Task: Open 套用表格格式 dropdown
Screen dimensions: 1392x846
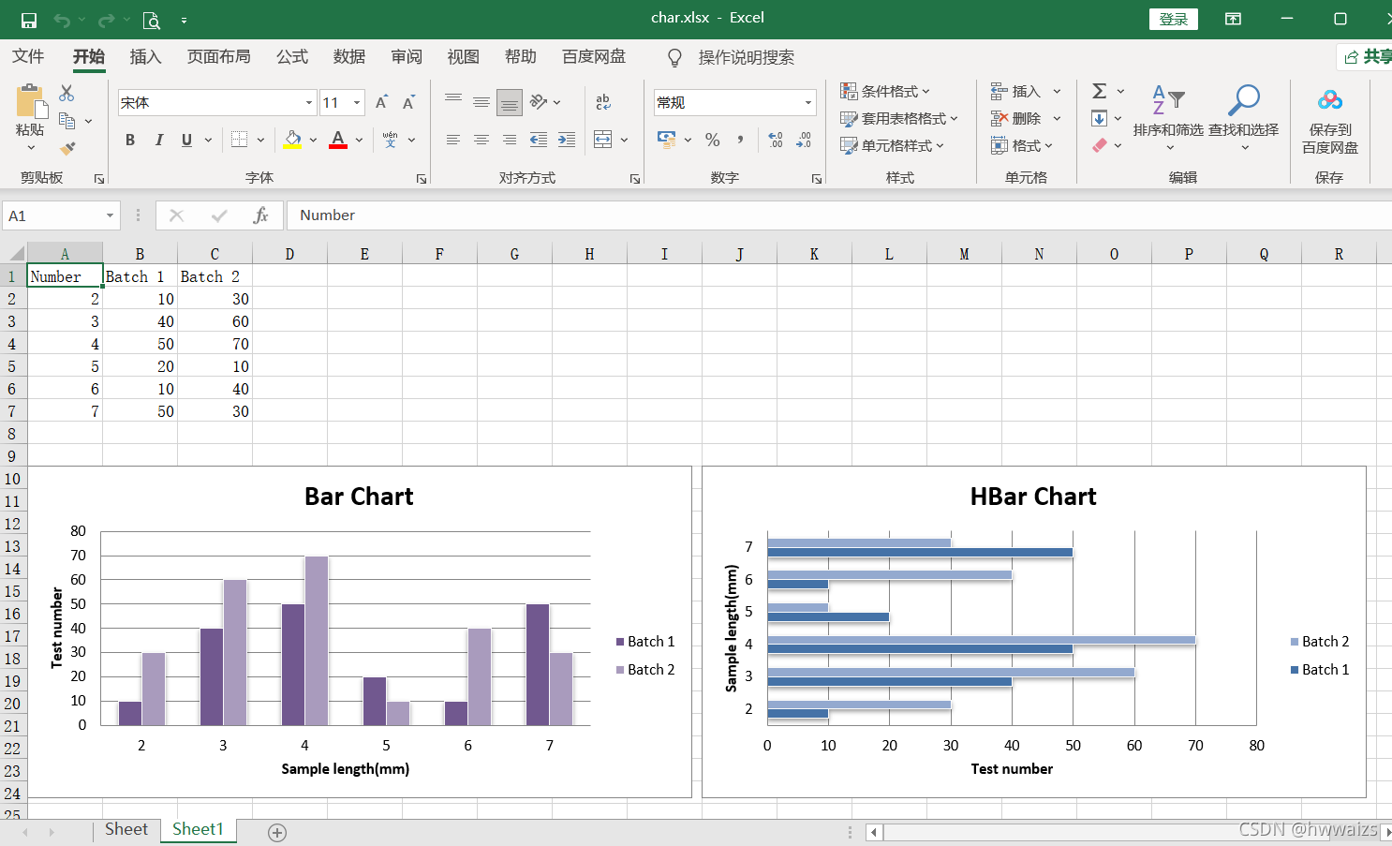Action: [x=899, y=118]
